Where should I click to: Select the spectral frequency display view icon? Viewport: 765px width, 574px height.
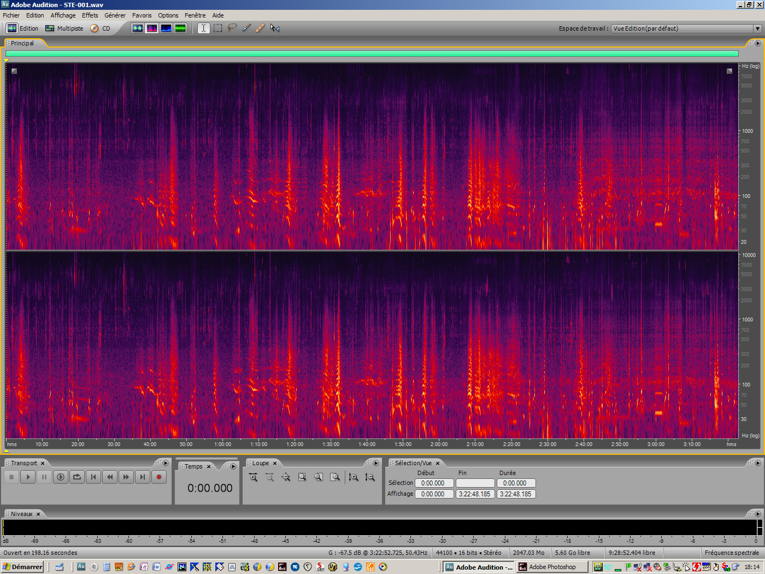152,28
